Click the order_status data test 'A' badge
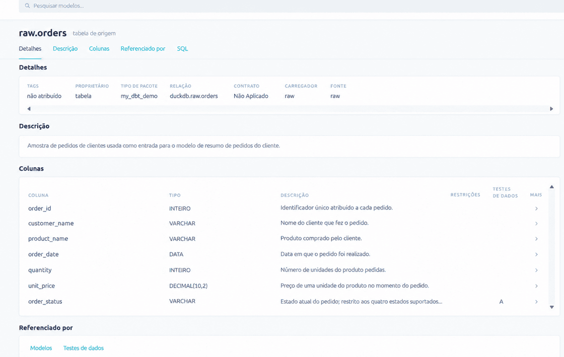Viewport: 564px width, 357px height. pyautogui.click(x=501, y=302)
